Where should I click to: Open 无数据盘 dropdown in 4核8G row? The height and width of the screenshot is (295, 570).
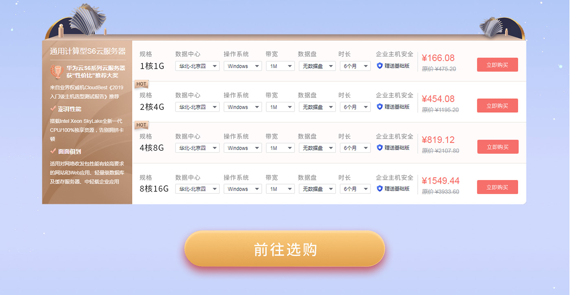point(317,148)
